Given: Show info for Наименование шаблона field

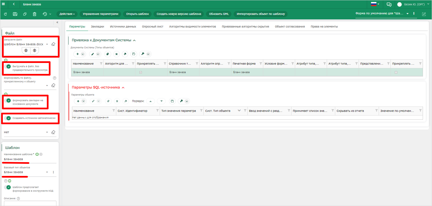Looking at the screenshot, I should click(37, 154).
